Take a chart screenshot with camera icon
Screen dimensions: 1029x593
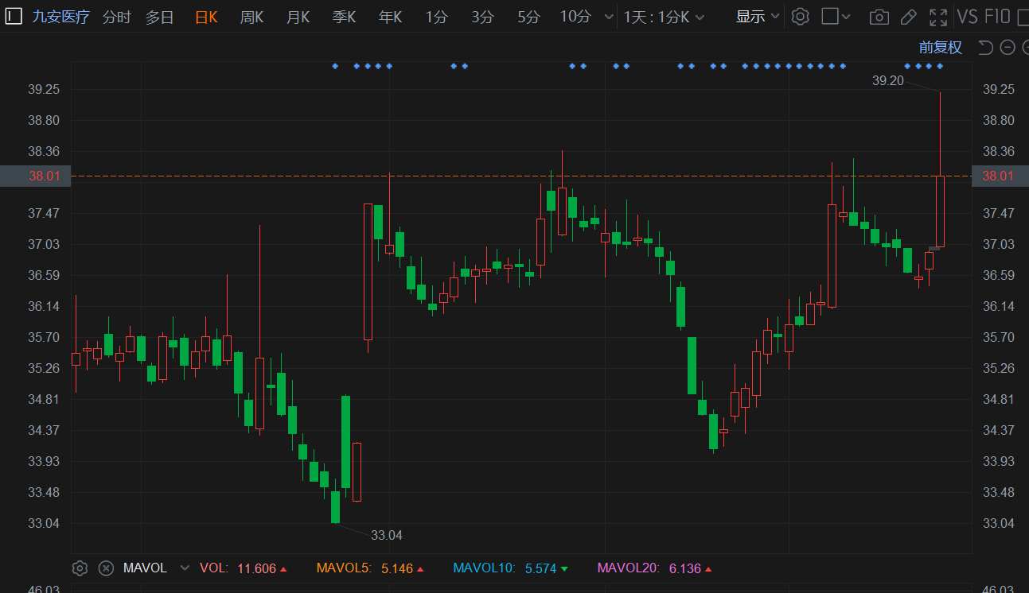click(879, 17)
